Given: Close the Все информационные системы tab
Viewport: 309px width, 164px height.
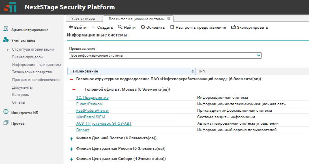Looking at the screenshot, I should pos(169,19).
